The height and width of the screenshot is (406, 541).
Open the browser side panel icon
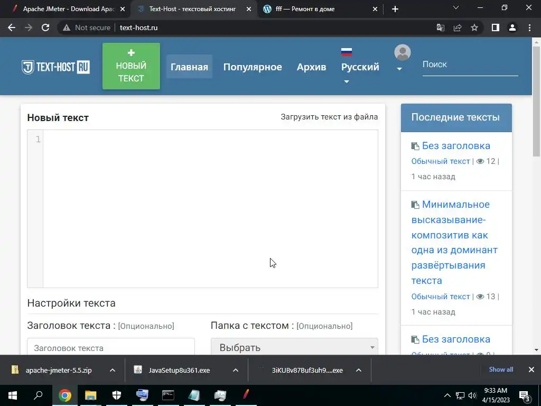[x=496, y=27]
